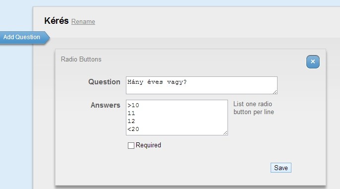This screenshot has width=340, height=189.
Task: Place cursor on the '>10' answer line
Action: click(133, 105)
